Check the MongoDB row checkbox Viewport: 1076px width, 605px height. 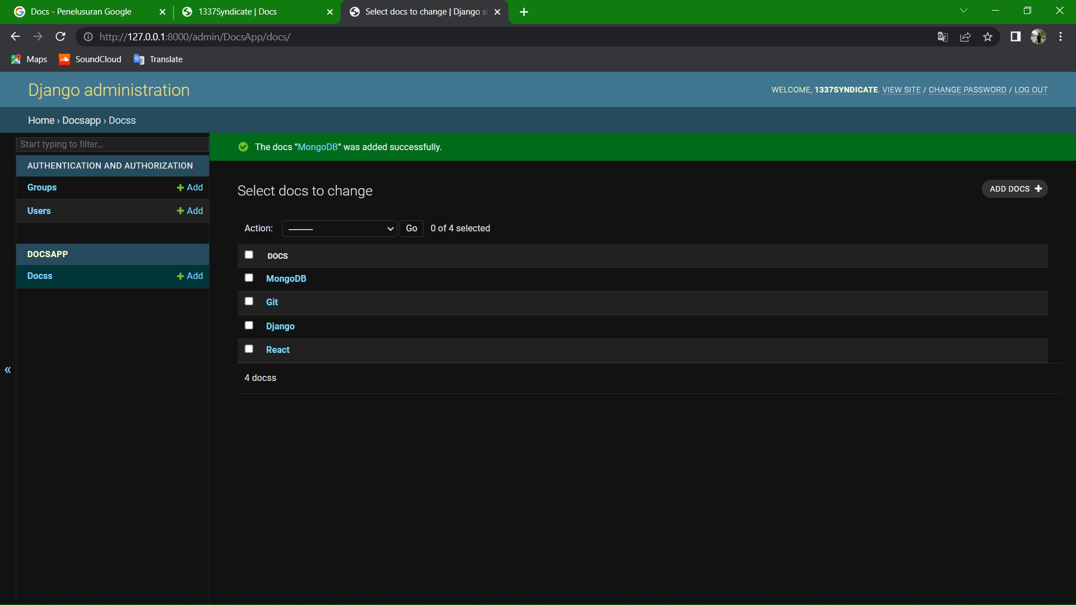pyautogui.click(x=249, y=278)
